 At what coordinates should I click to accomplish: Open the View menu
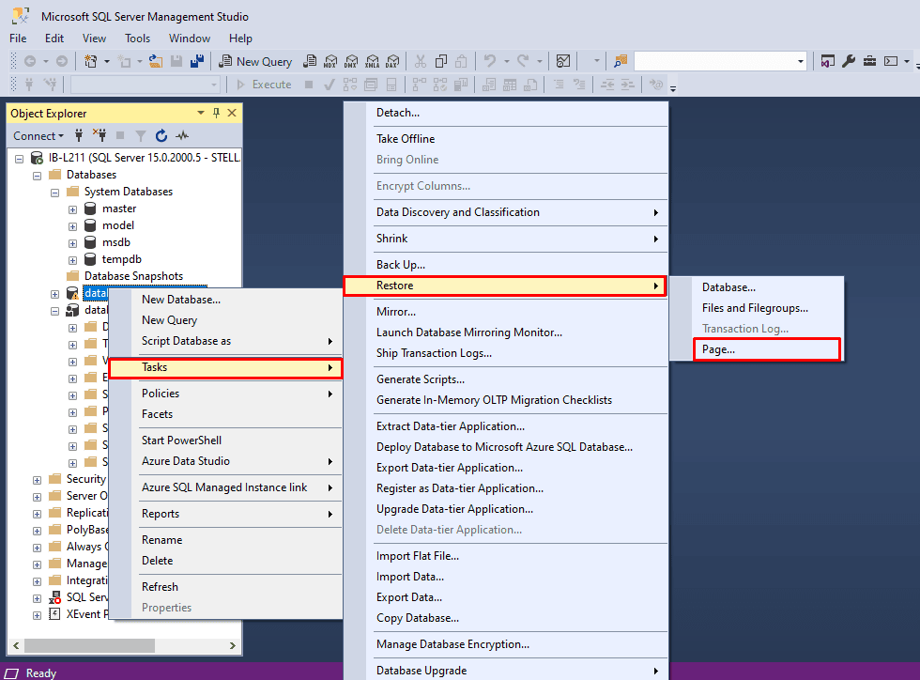(x=94, y=39)
